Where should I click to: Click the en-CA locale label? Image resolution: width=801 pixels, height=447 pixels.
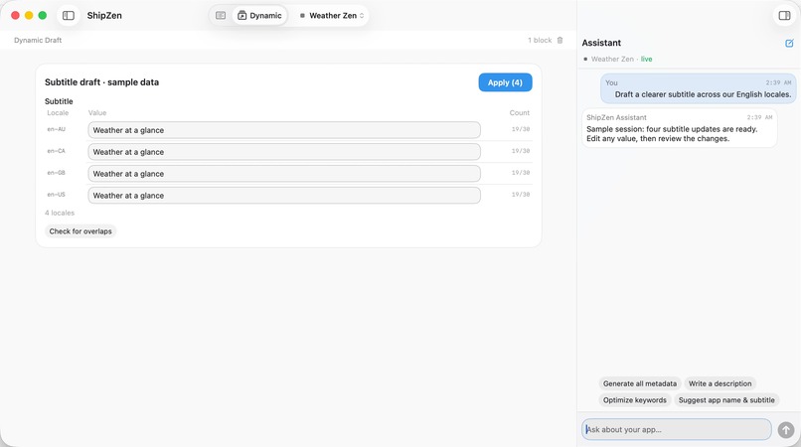(x=57, y=151)
